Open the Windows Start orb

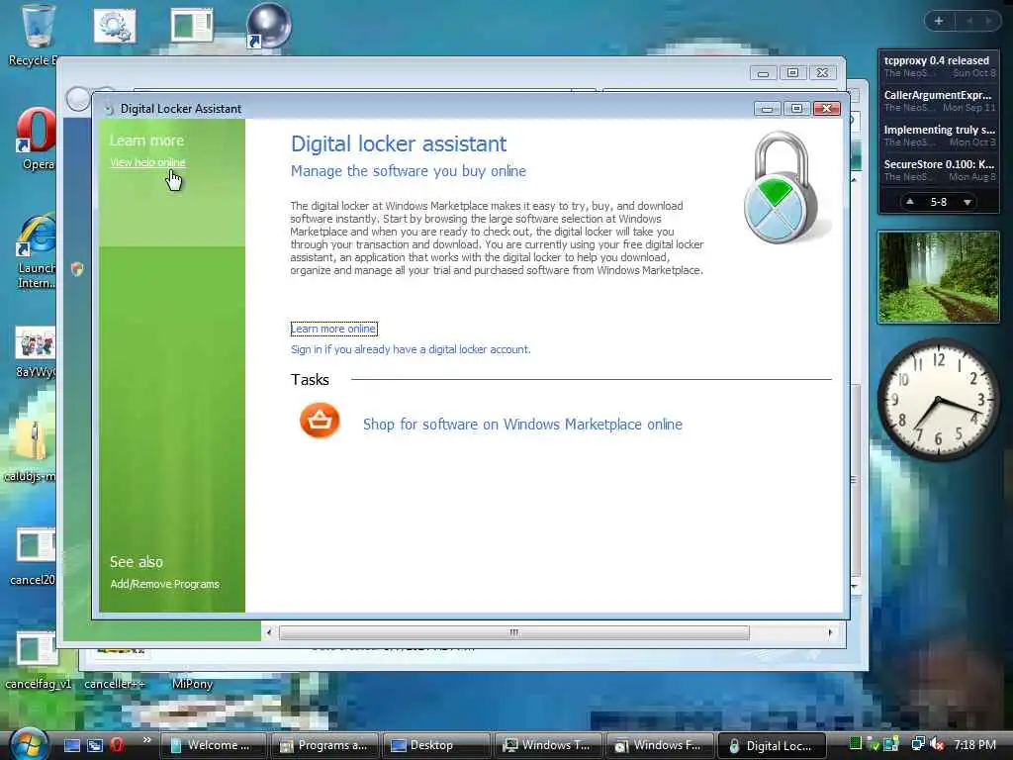[29, 744]
